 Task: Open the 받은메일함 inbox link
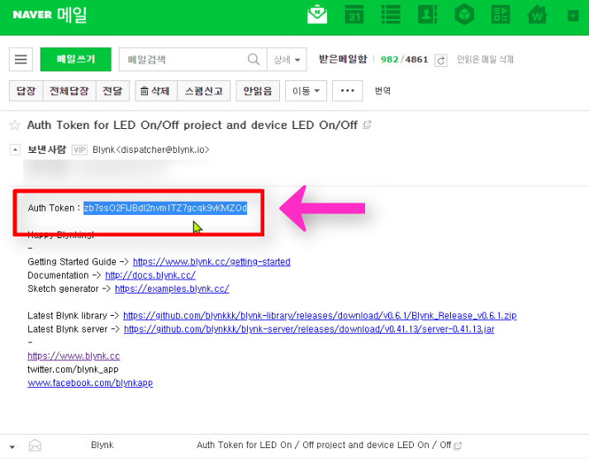tap(343, 59)
